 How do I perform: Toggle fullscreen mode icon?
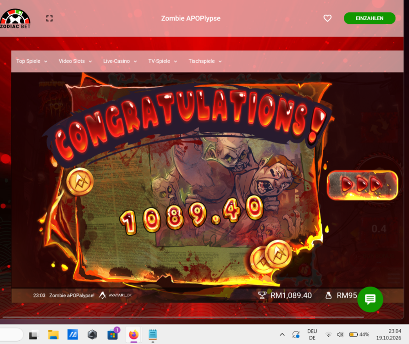click(50, 18)
